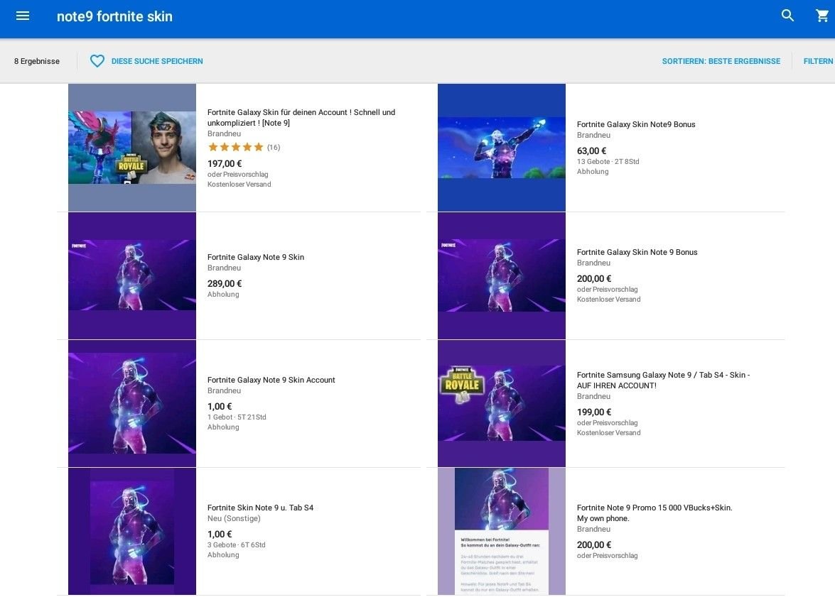Open listing 'Fortnite Galaxy Skin für deinen Account'

[301, 118]
